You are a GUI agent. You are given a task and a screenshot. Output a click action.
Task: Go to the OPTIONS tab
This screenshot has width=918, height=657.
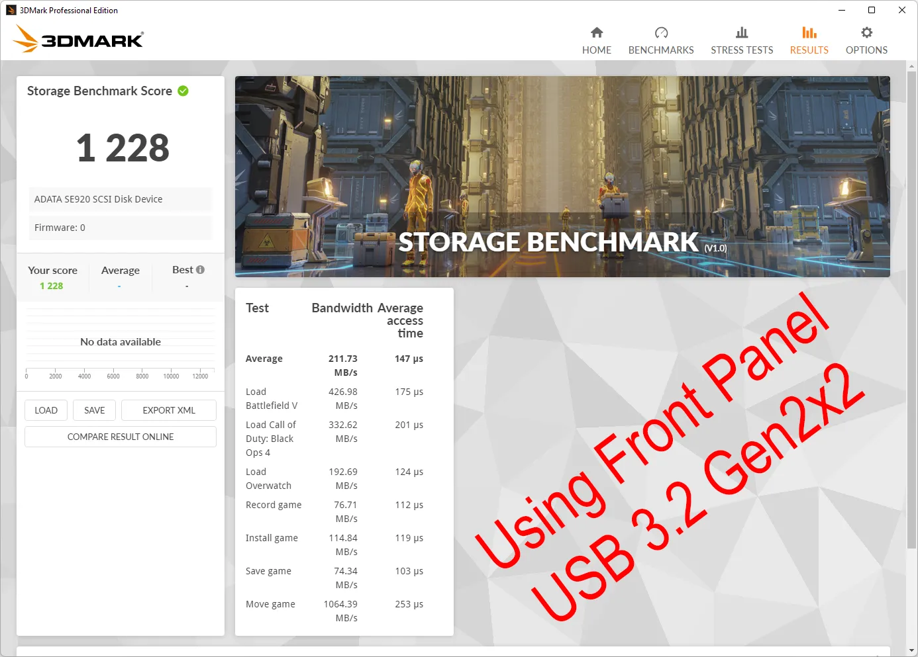pos(866,40)
